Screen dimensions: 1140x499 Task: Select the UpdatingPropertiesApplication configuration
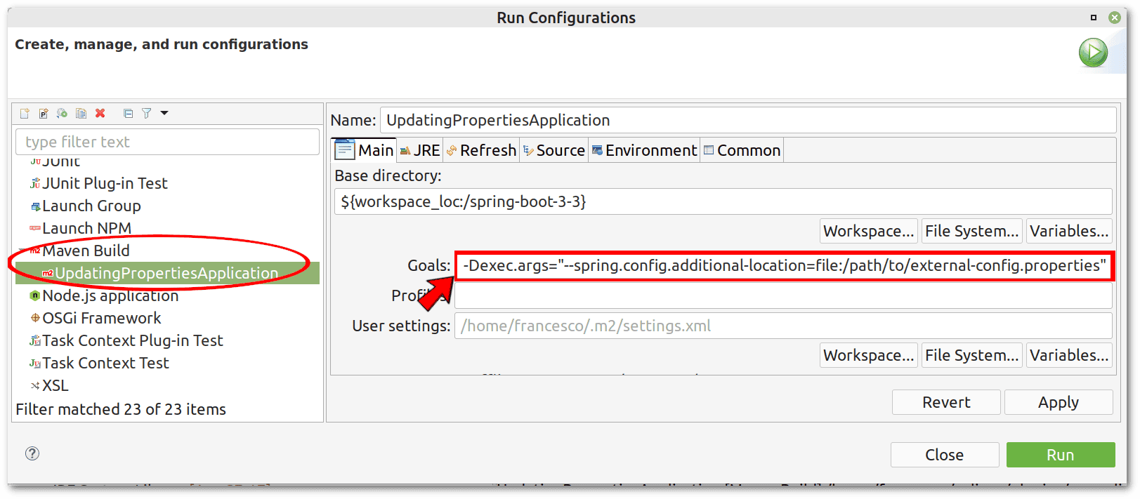[166, 273]
